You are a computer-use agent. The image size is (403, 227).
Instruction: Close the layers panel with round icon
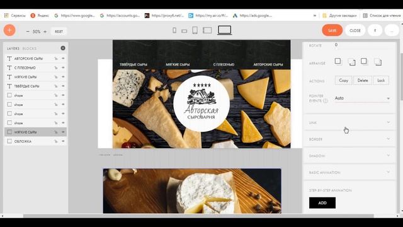pyautogui.click(x=63, y=48)
